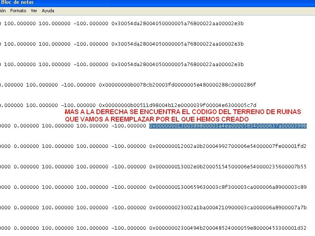Viewport: 315px width, 236px height.
Task: Click the hex code ending in 7b55
Action: pyautogui.click(x=228, y=167)
